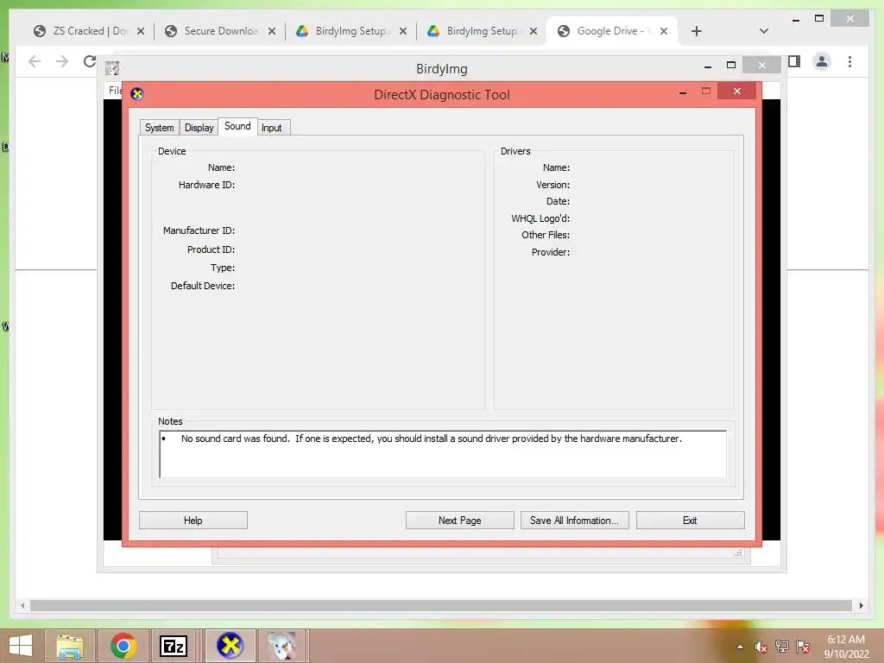Open Action Center flag icon

(x=803, y=647)
